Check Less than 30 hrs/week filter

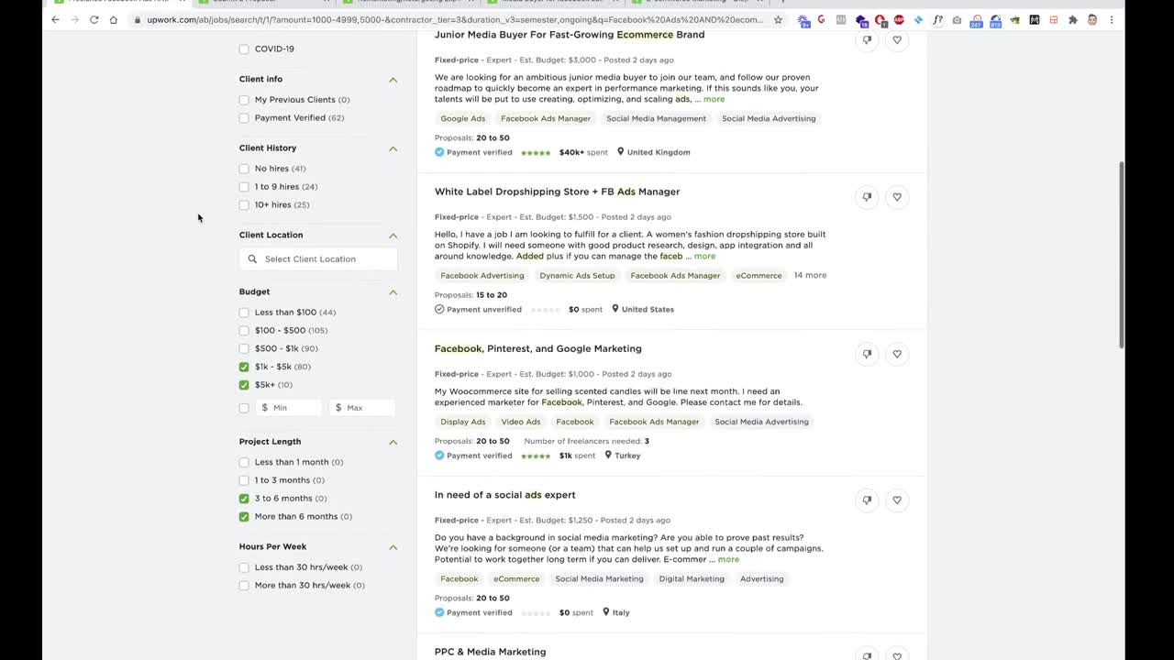[x=244, y=567]
